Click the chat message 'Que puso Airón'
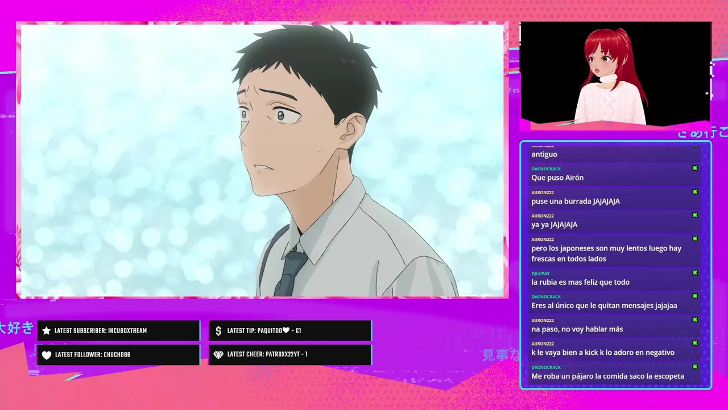The width and height of the screenshot is (728, 410). [x=557, y=178]
